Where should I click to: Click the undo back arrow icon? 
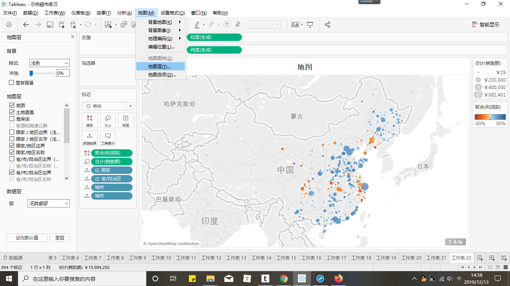click(x=26, y=25)
